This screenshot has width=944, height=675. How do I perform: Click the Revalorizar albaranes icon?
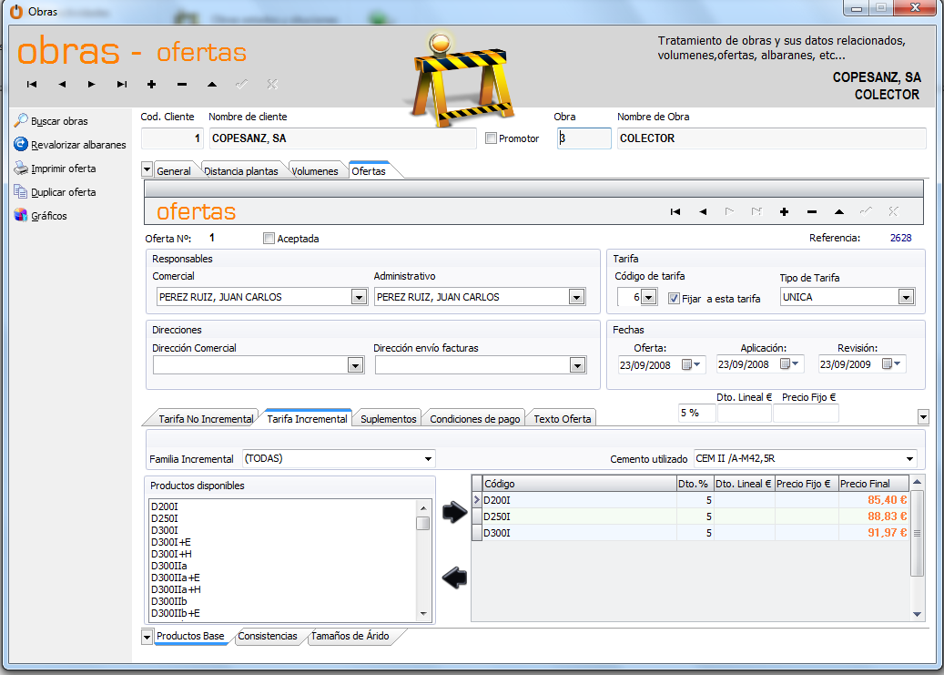21,145
